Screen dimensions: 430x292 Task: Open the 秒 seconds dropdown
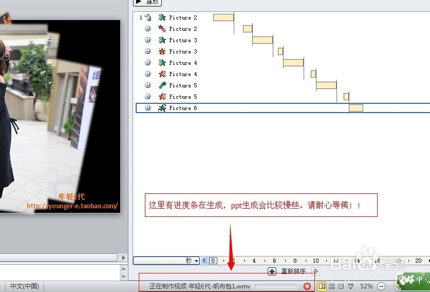tap(166, 261)
